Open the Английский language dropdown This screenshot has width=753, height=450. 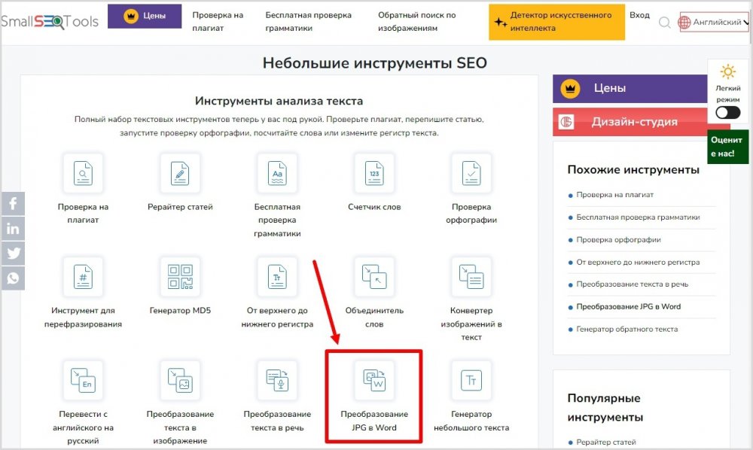[x=714, y=22]
